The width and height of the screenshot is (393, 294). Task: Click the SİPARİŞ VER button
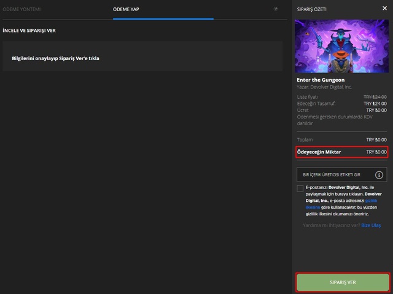click(x=343, y=282)
